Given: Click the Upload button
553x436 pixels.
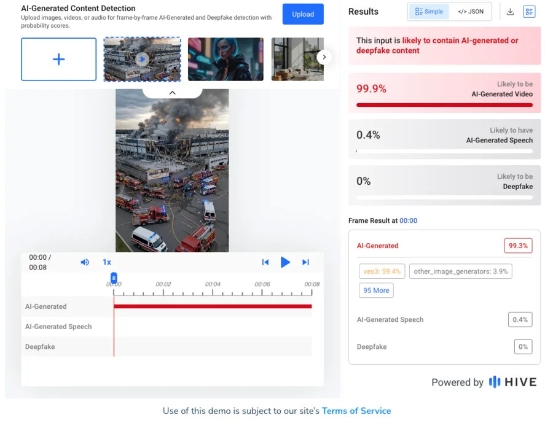Looking at the screenshot, I should (302, 14).
